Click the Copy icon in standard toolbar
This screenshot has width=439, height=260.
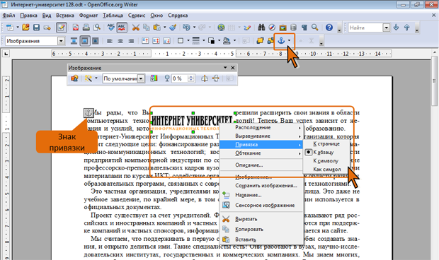(x=147, y=28)
